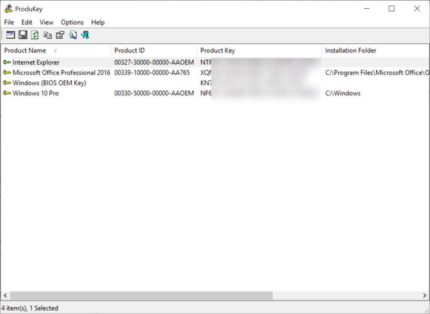Launch Find with the magnifier icon
The height and width of the screenshot is (314, 430).
tap(73, 35)
